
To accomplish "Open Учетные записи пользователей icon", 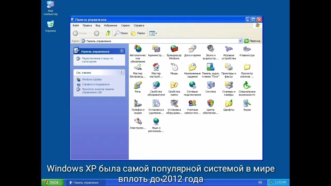I will tap(192, 103).
